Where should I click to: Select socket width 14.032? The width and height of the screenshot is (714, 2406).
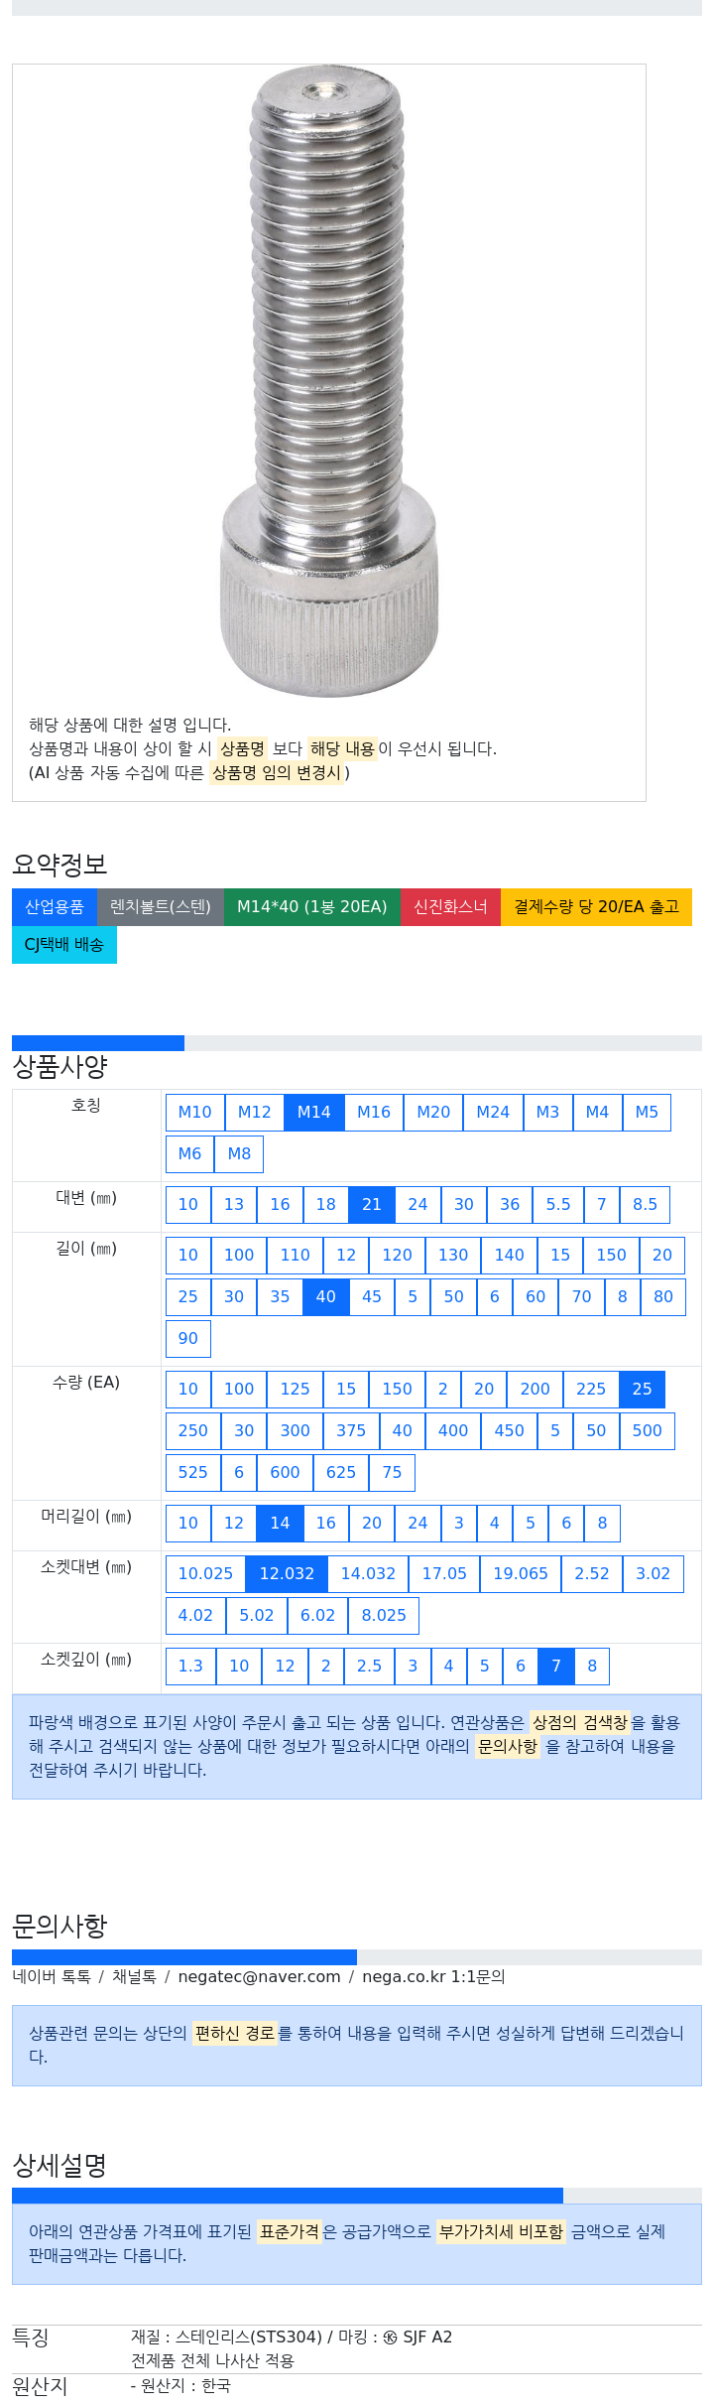(368, 1574)
